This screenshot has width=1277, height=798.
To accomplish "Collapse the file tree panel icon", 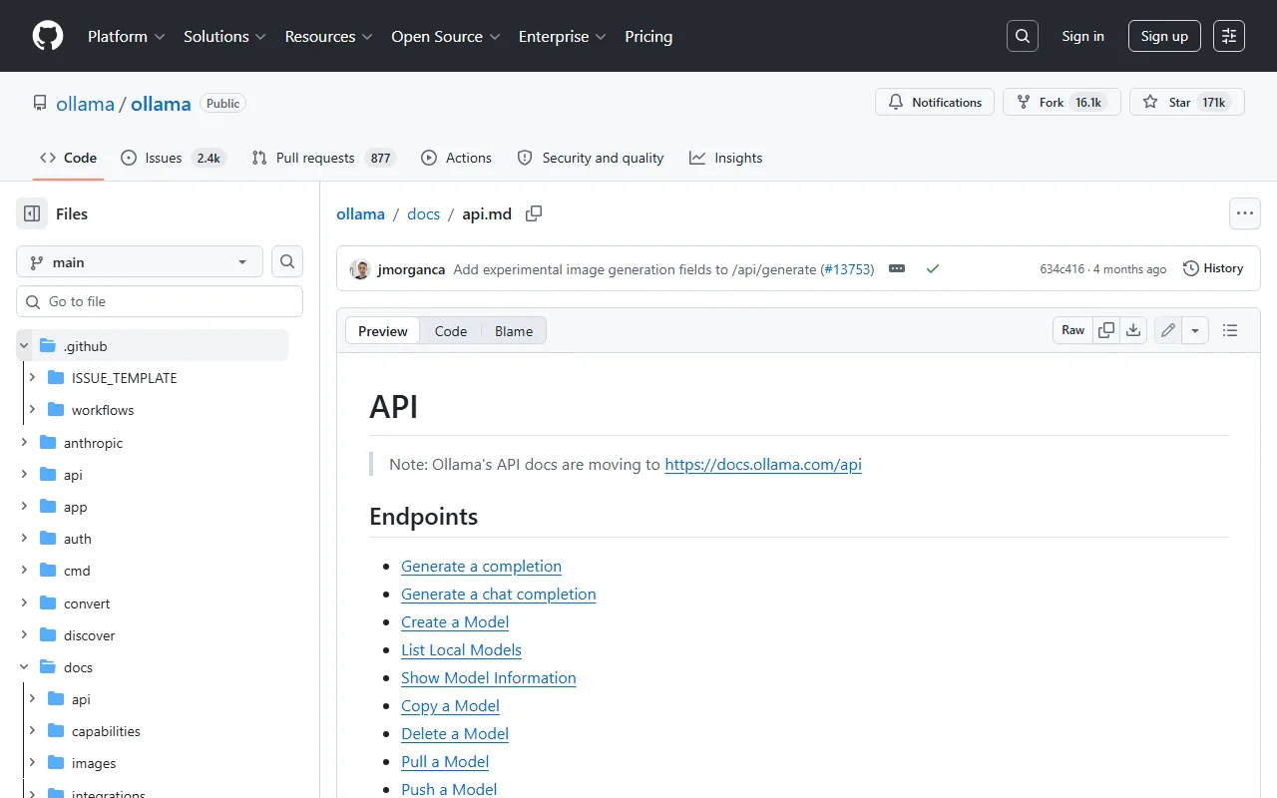I will (32, 213).
